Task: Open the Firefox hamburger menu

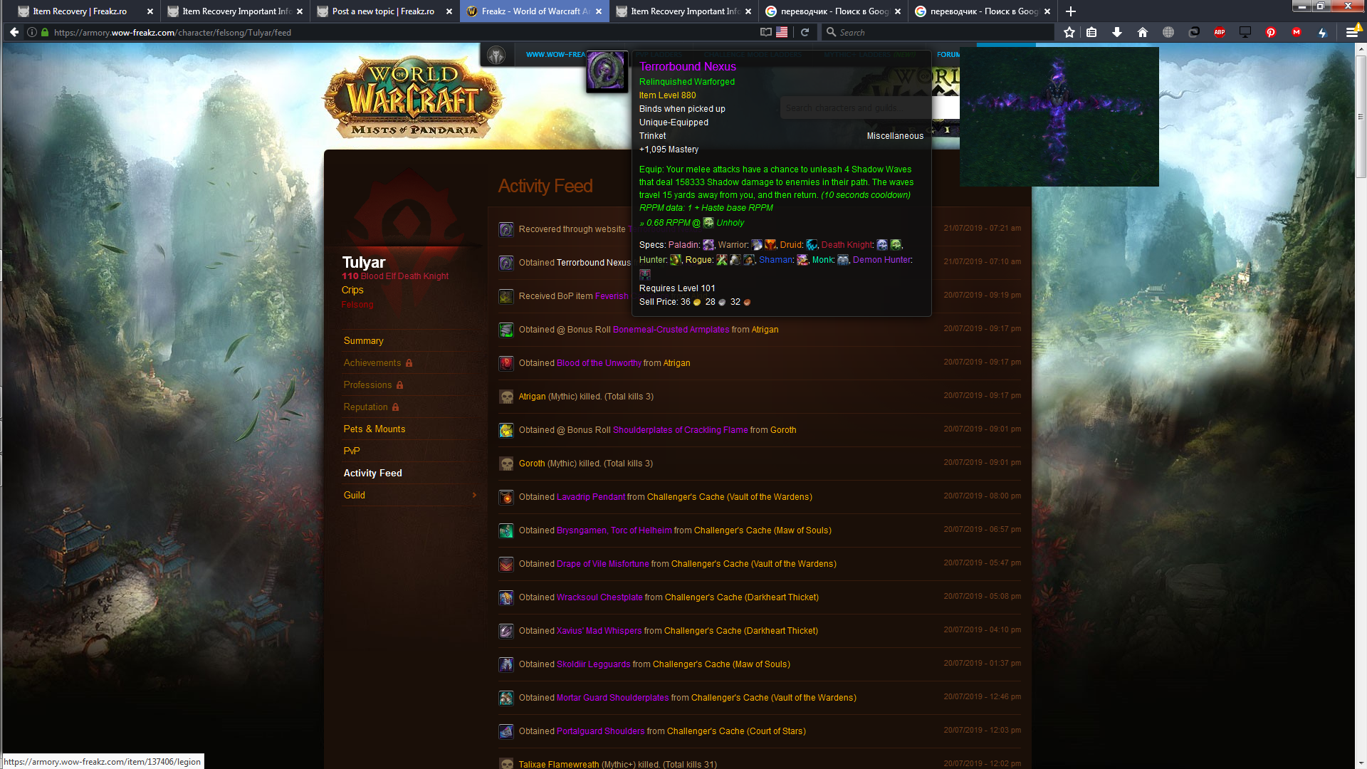Action: (1351, 32)
